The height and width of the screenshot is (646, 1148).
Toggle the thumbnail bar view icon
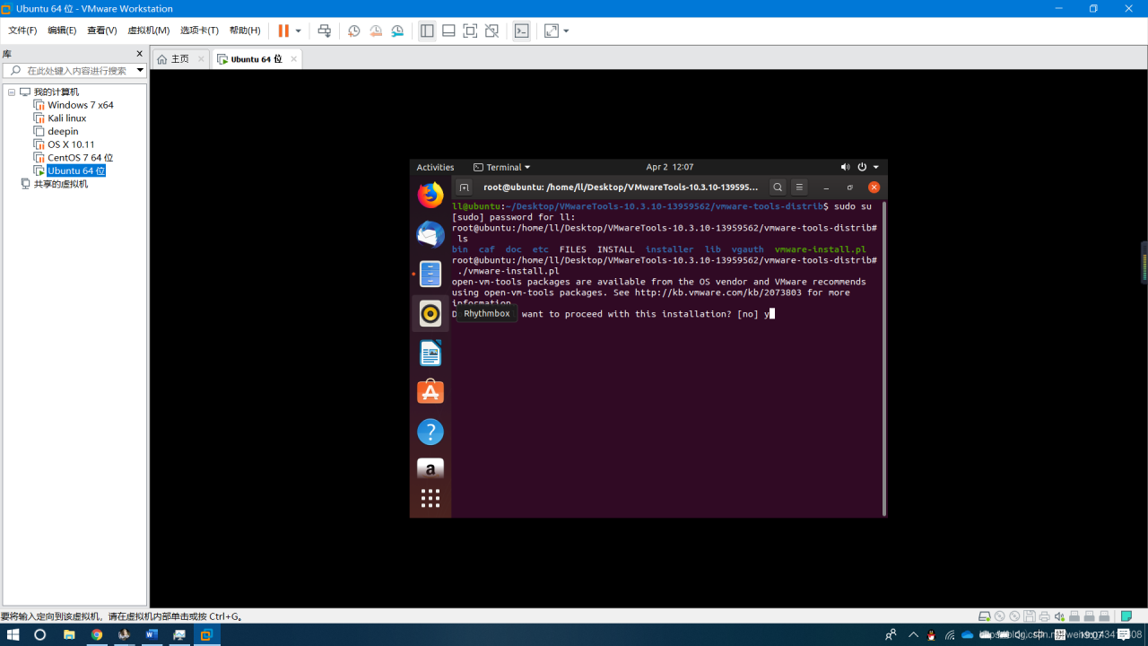pyautogui.click(x=448, y=31)
